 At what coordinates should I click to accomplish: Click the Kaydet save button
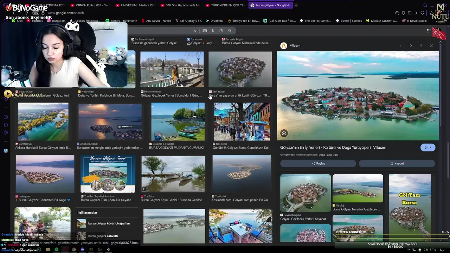click(397, 163)
